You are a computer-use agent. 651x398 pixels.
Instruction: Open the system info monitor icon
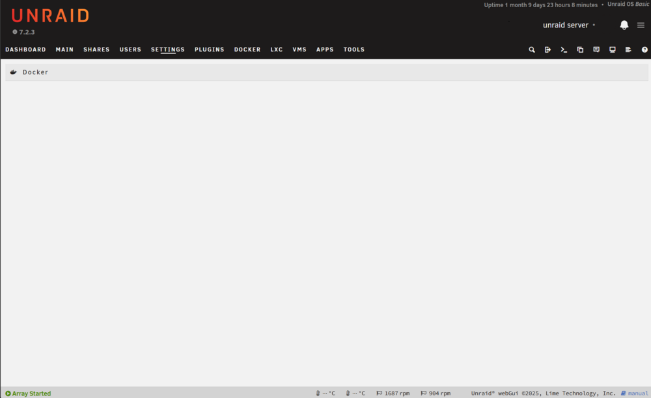click(613, 50)
